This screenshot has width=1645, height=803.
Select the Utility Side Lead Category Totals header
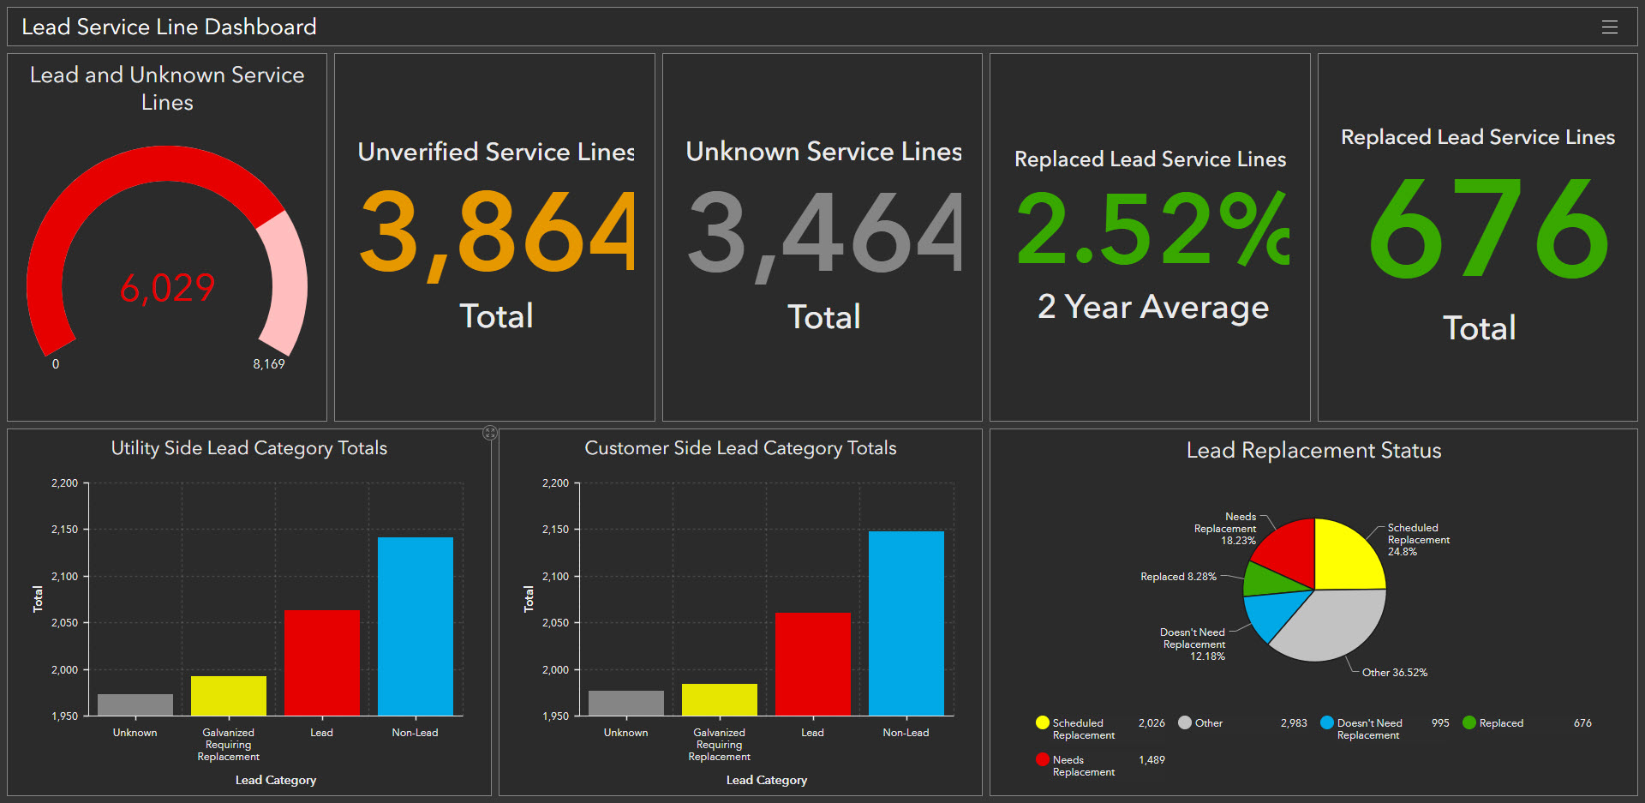coord(249,447)
